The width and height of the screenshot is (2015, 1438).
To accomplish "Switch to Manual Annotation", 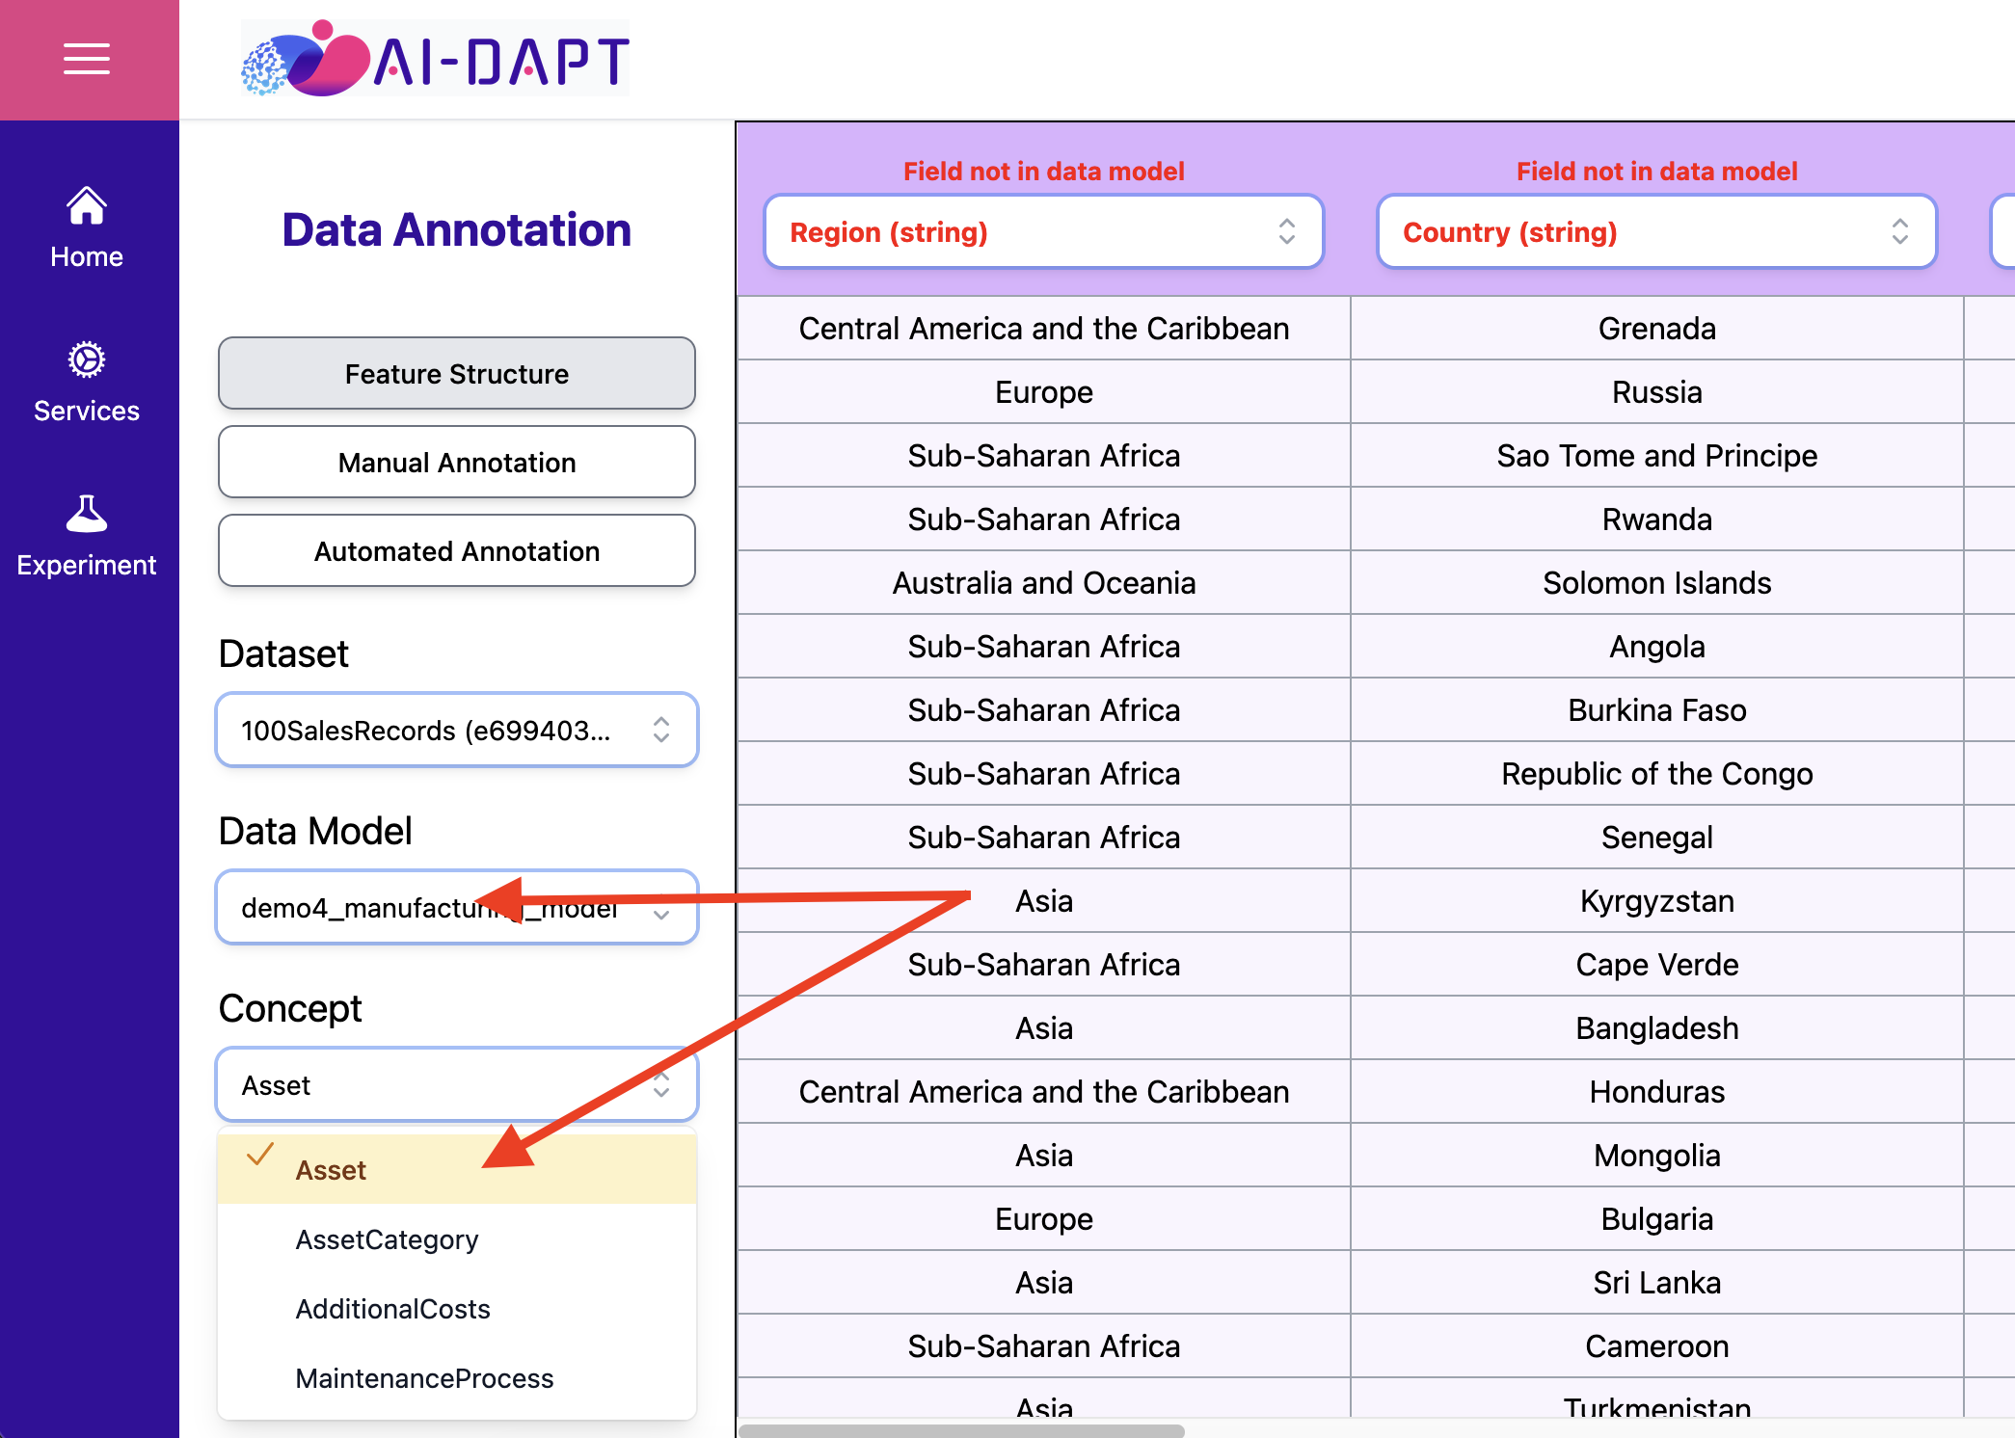I will tap(457, 462).
